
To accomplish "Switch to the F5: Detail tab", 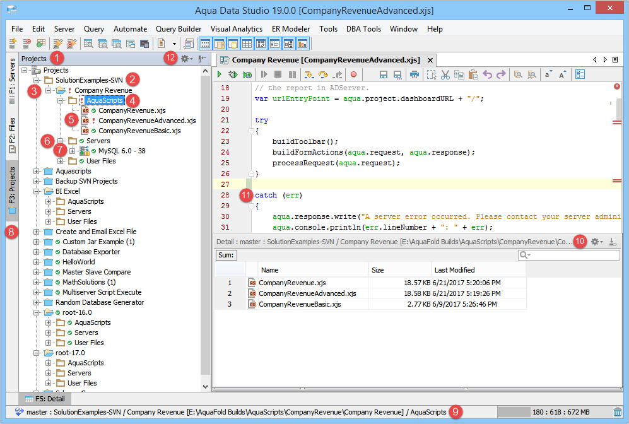I will click(47, 399).
